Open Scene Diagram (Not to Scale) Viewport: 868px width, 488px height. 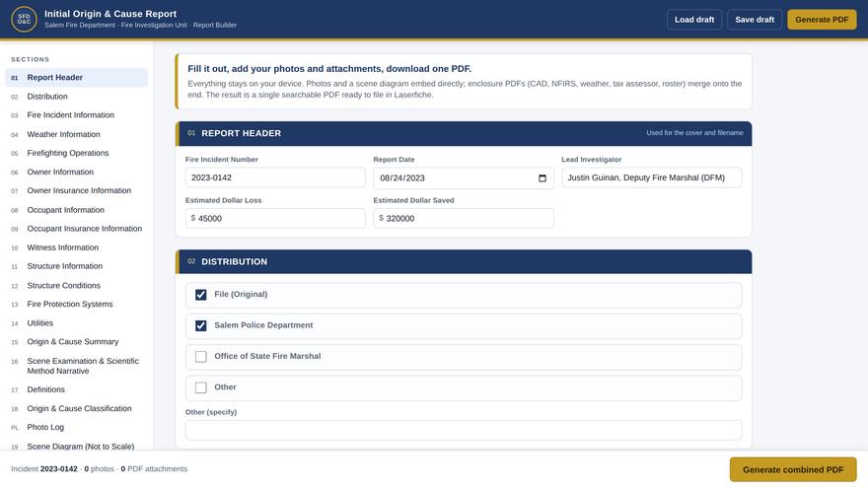tap(76, 447)
